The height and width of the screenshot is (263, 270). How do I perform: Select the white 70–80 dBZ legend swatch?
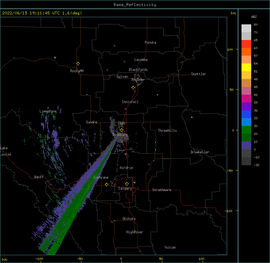(x=246, y=28)
